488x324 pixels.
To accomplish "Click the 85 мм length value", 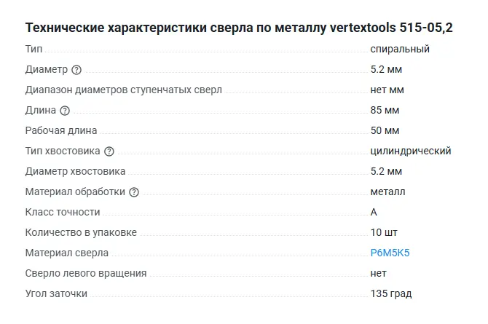I will [385, 110].
